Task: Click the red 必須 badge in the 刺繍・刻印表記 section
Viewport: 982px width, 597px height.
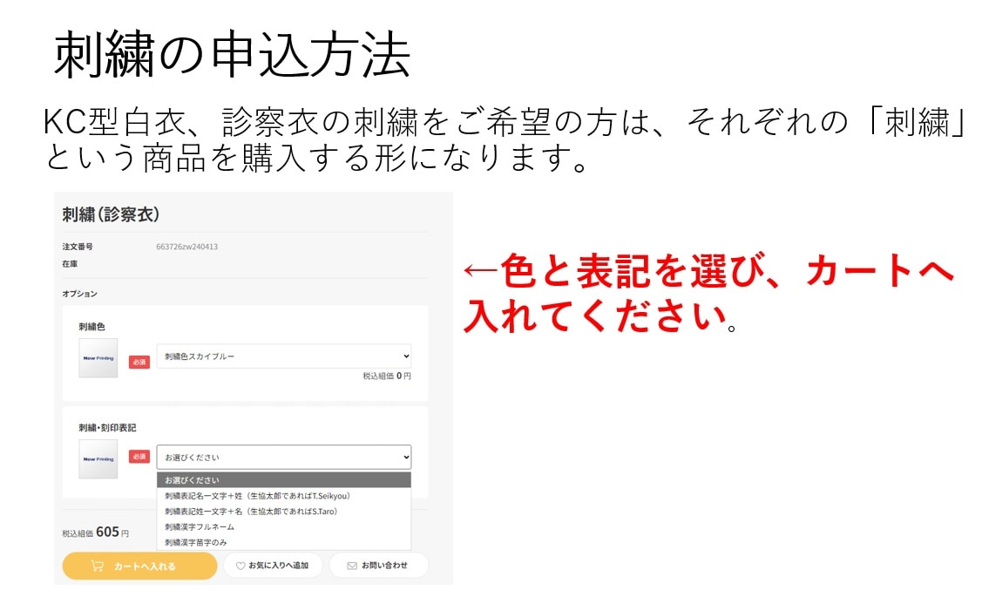Action: coord(138,457)
